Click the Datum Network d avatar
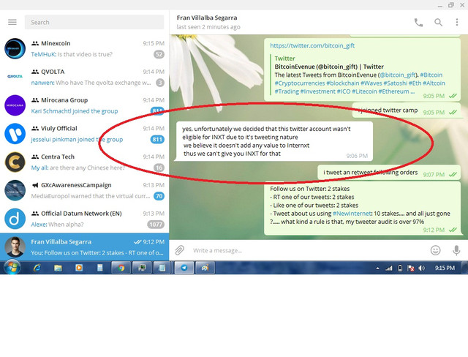The height and width of the screenshot is (357, 468). pyautogui.click(x=15, y=219)
